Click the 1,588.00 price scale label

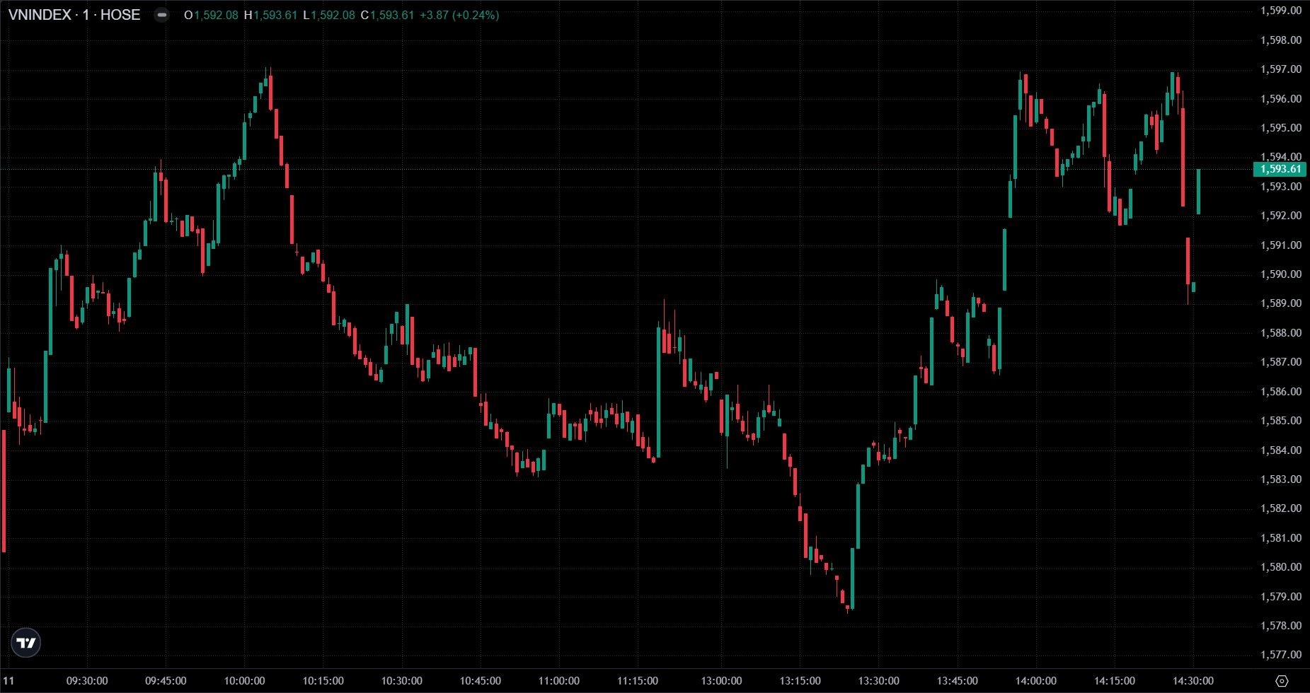pos(1280,332)
